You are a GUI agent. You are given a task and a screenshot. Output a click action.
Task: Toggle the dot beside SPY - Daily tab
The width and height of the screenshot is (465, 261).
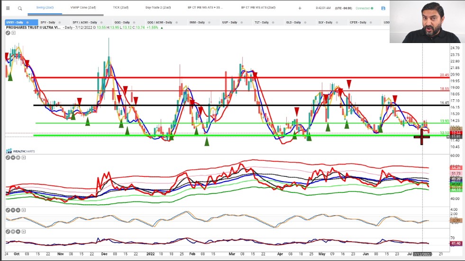click(x=60, y=23)
